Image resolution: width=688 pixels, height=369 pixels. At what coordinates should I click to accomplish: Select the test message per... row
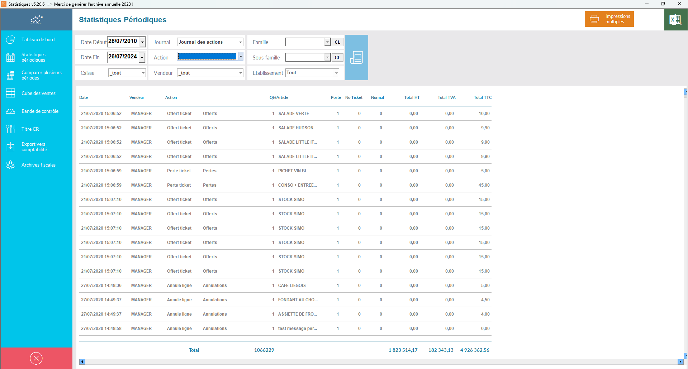coord(285,329)
